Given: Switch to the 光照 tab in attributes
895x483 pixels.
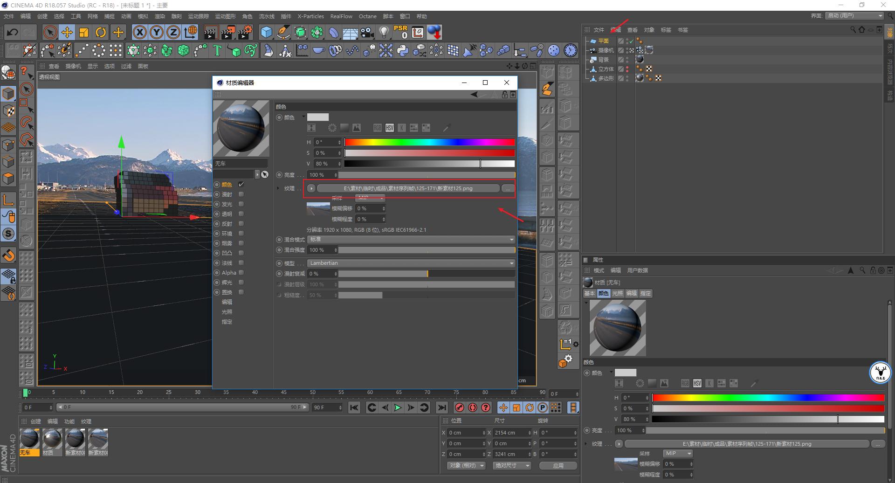Looking at the screenshot, I should pos(617,293).
